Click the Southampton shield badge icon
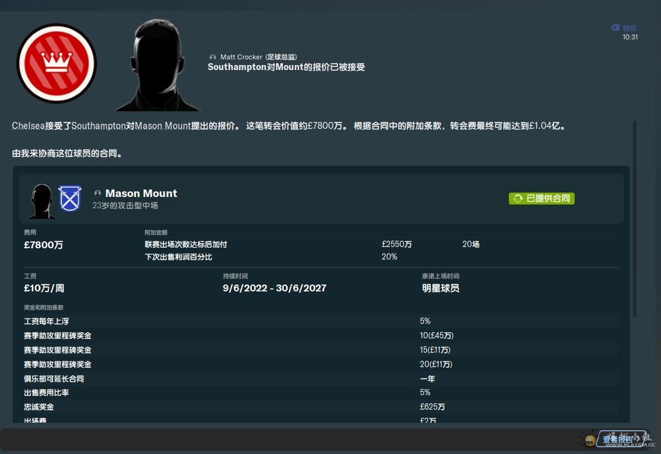The height and width of the screenshot is (454, 661). point(69,199)
